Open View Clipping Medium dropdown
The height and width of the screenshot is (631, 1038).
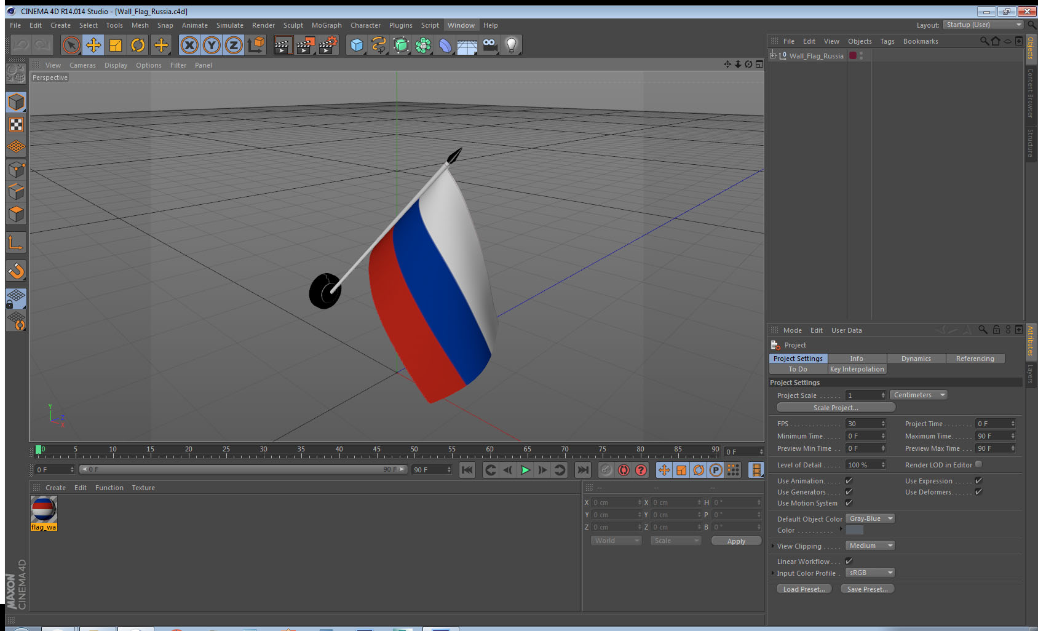870,546
